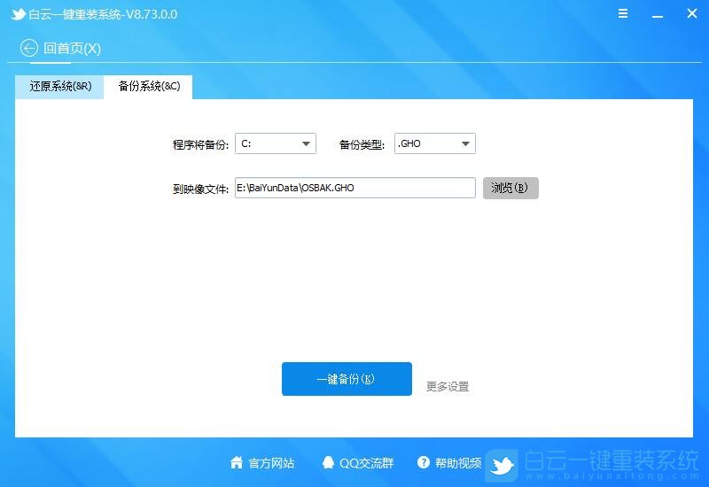The height and width of the screenshot is (487, 709).
Task: Click the bird logo in title bar
Action: tap(18, 14)
